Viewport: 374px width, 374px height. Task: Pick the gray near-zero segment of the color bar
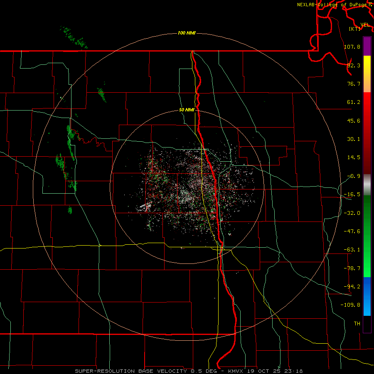click(367, 185)
